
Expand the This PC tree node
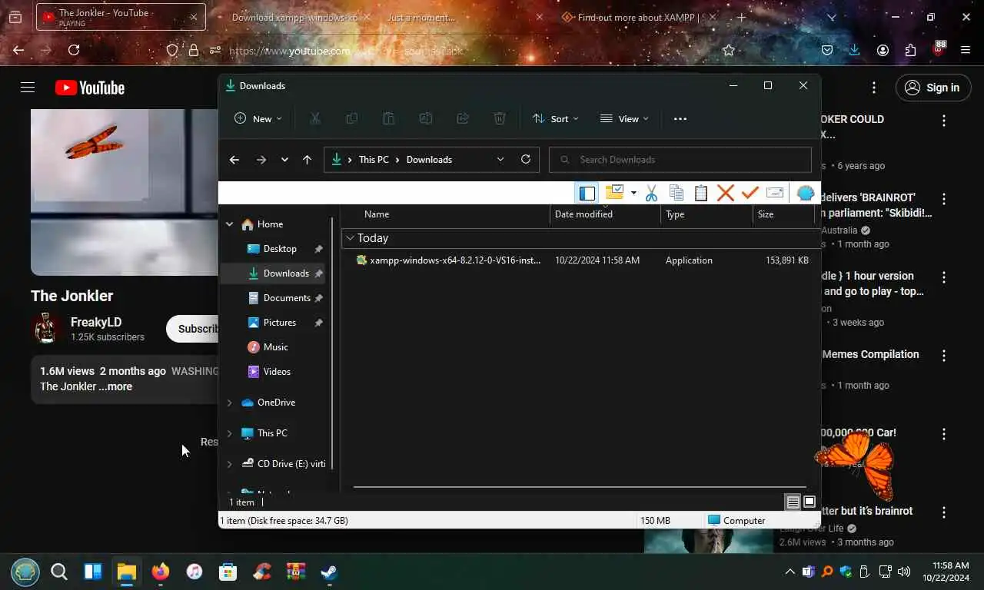point(229,433)
